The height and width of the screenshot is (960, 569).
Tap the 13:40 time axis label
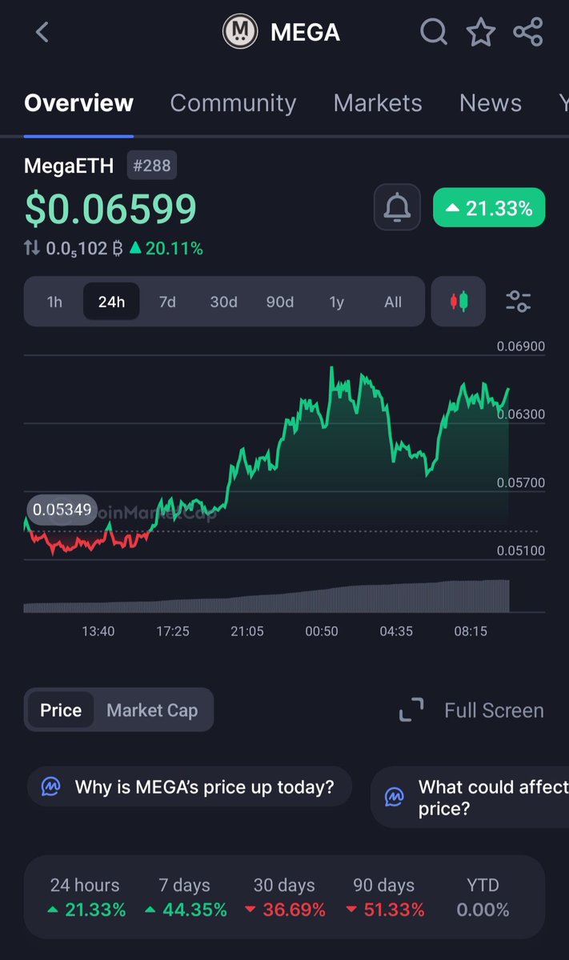click(x=98, y=631)
